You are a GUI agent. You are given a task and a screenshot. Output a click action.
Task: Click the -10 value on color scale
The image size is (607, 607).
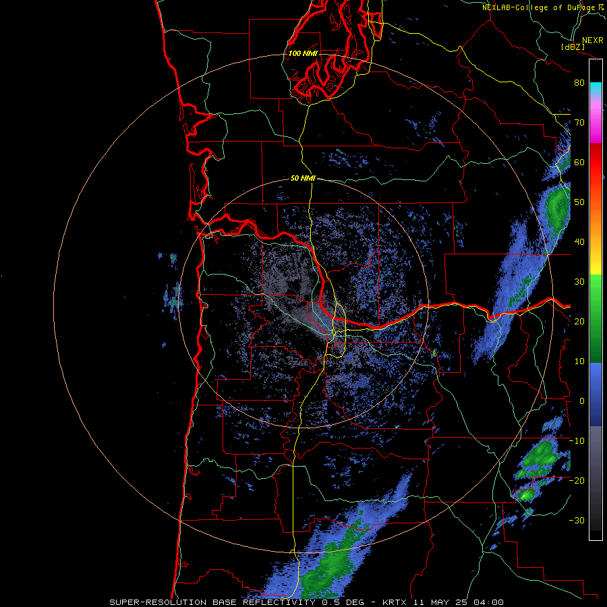pyautogui.click(x=577, y=441)
